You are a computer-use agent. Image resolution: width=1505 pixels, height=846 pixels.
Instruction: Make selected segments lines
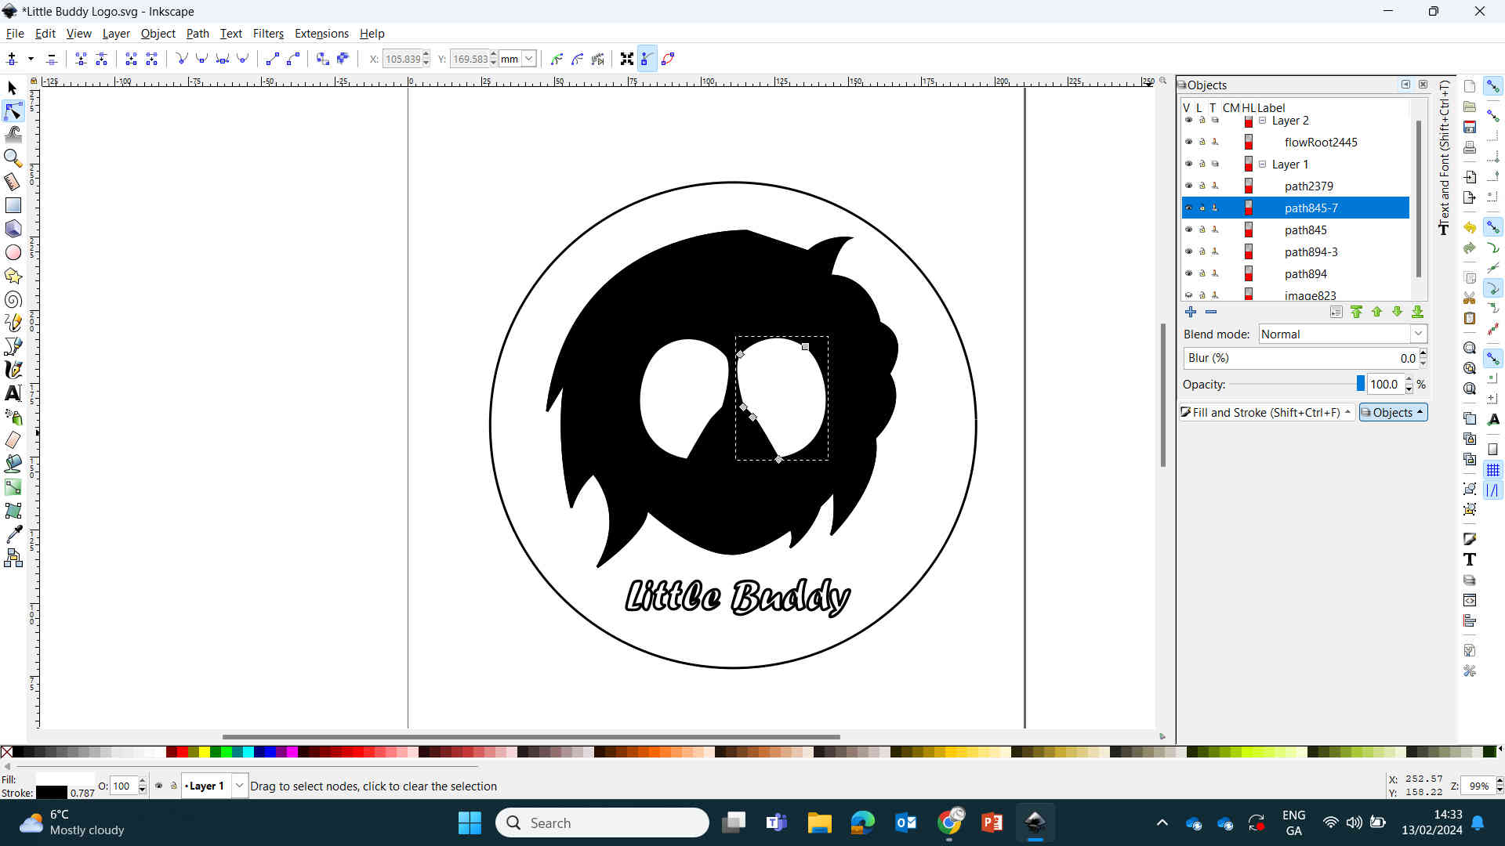(272, 59)
